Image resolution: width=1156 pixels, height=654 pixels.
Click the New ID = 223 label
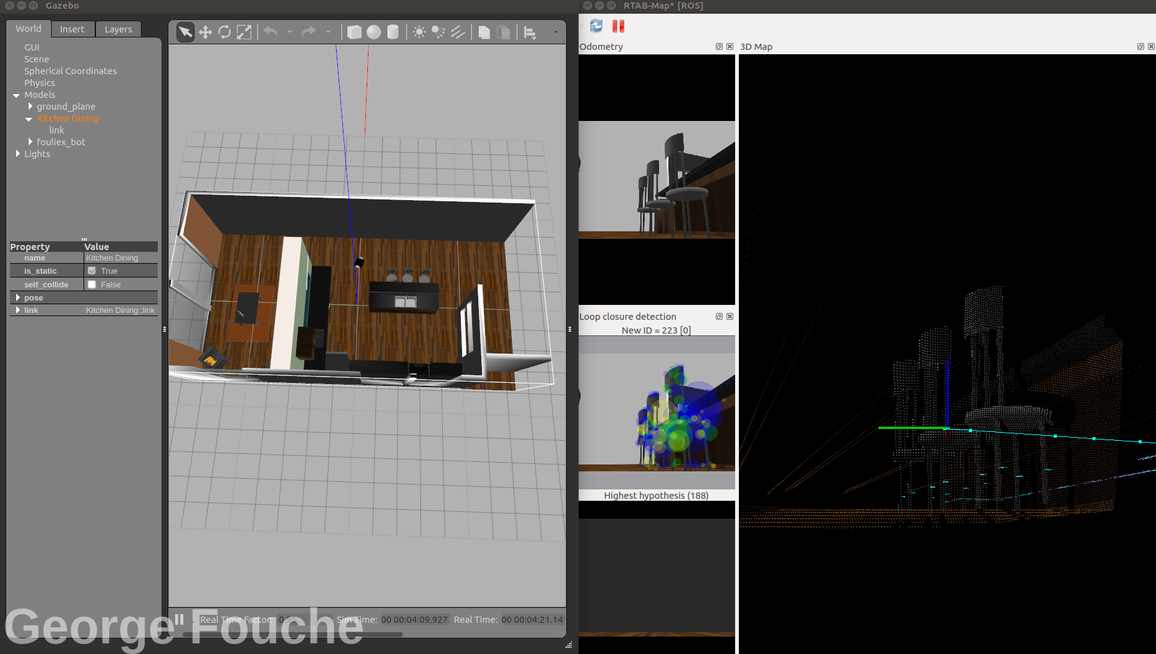[x=656, y=330]
